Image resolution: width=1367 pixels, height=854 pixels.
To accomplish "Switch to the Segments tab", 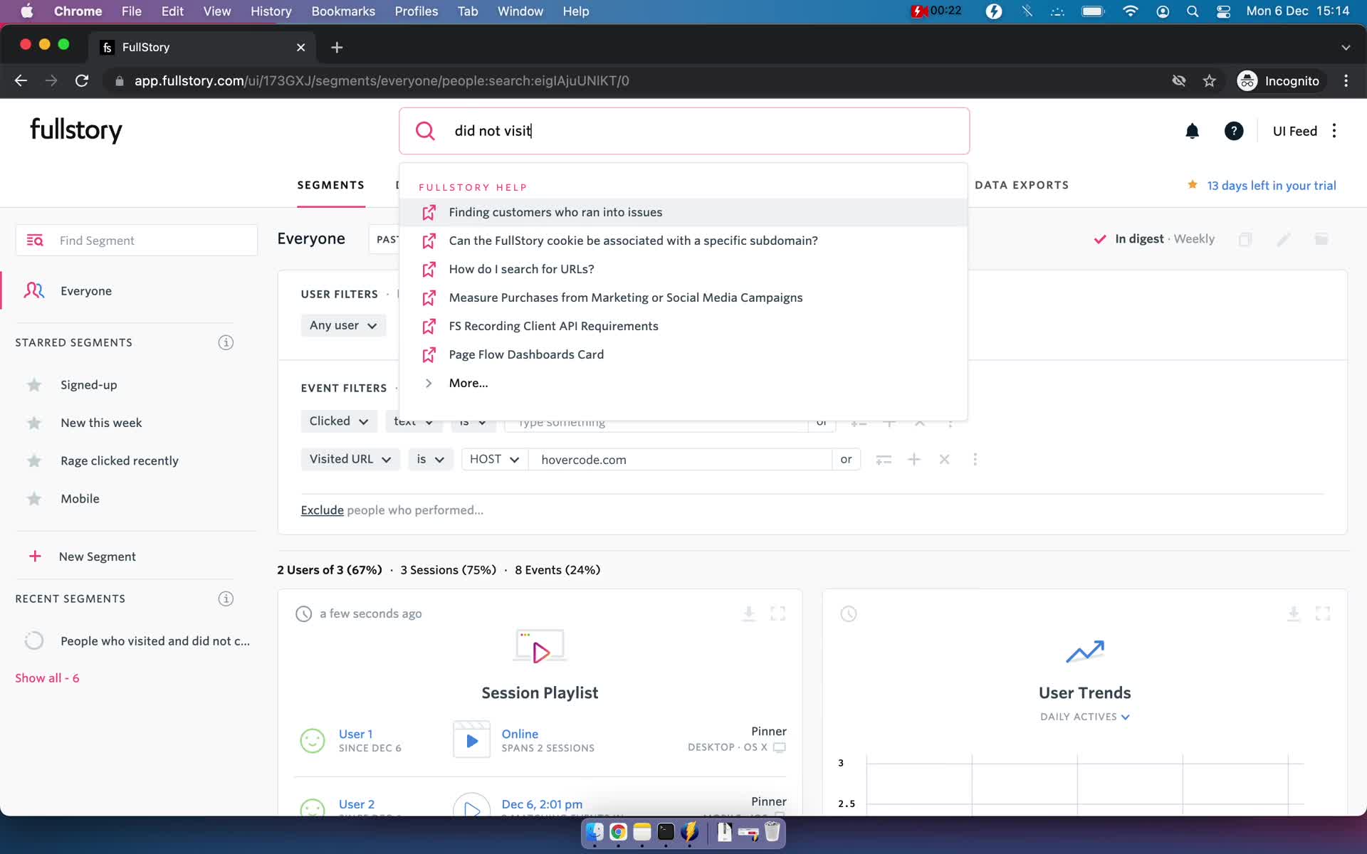I will coord(330,185).
